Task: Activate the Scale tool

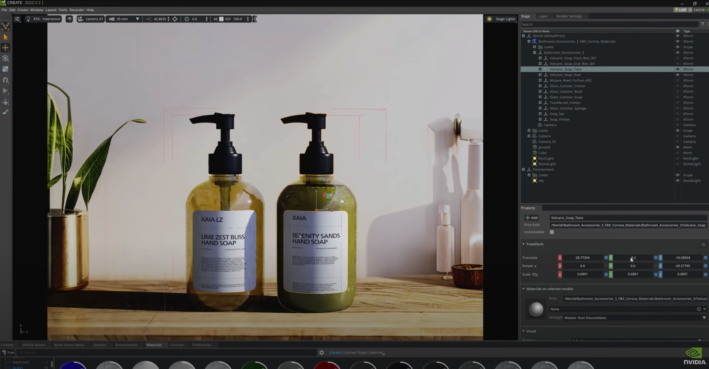Action: click(6, 69)
